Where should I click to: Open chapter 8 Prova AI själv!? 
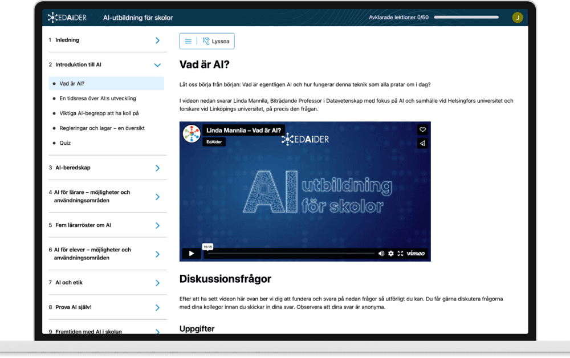tap(157, 307)
